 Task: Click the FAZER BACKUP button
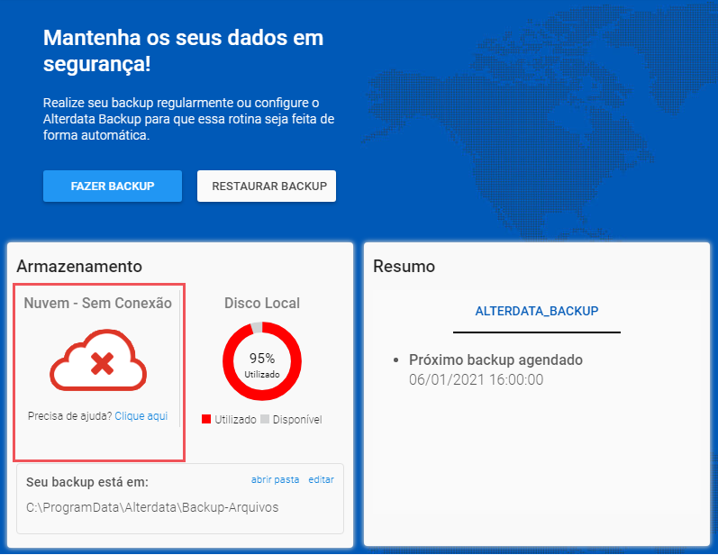tap(113, 186)
